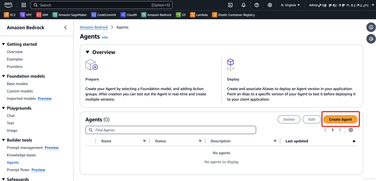Collapse the Amazon Bedrock sidebar
This screenshot has height=181, width=376.
[65, 28]
